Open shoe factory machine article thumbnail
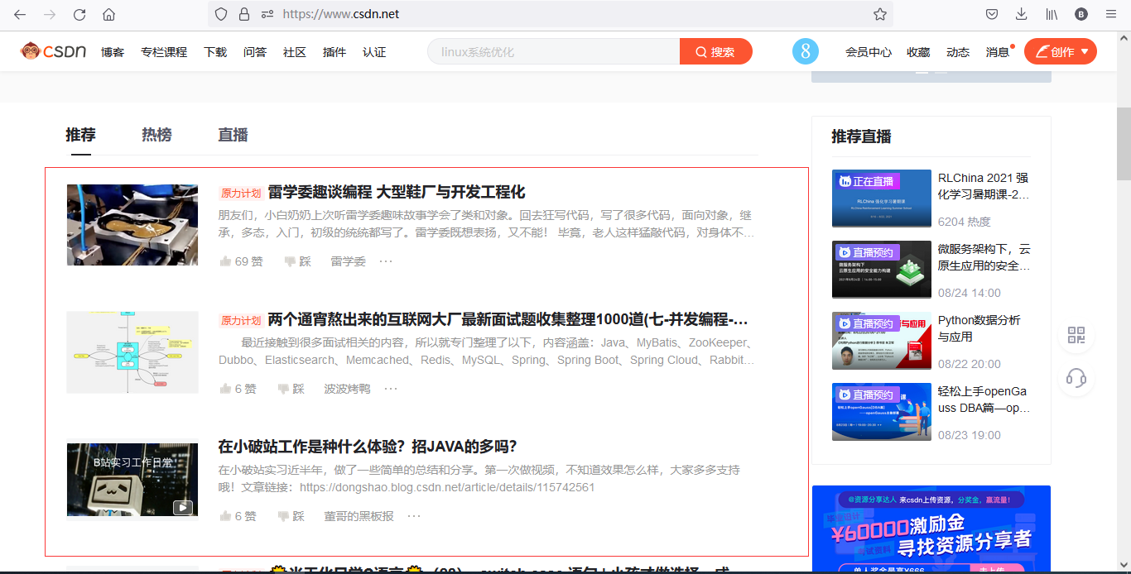This screenshot has width=1131, height=574. click(x=132, y=225)
